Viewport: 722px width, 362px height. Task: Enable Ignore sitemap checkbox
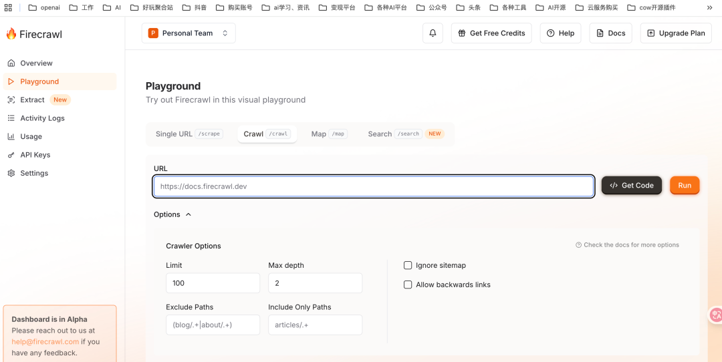408,265
